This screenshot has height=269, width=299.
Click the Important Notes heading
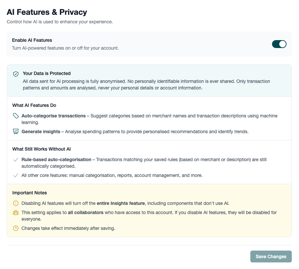point(30,193)
